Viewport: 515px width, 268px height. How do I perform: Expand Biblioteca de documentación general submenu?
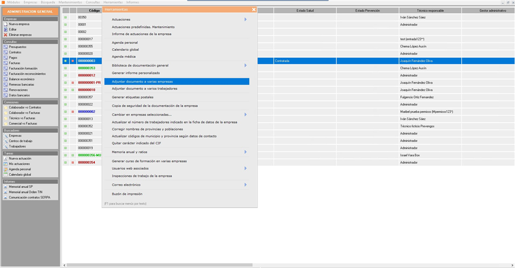245,65
